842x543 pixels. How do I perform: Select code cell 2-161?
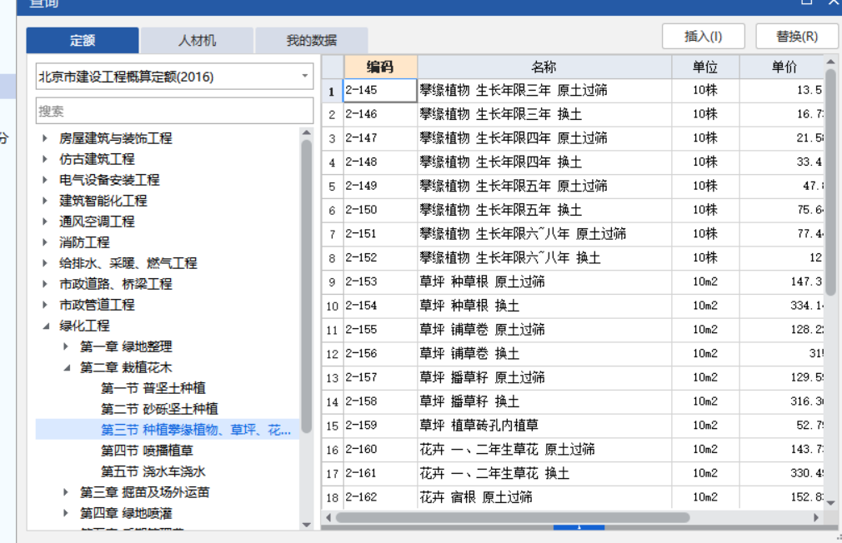380,473
